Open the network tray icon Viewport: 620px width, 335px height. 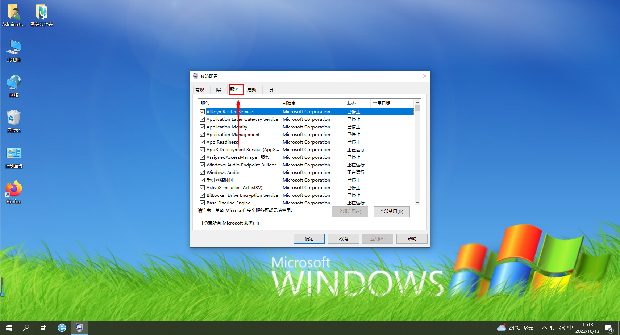pyautogui.click(x=553, y=328)
